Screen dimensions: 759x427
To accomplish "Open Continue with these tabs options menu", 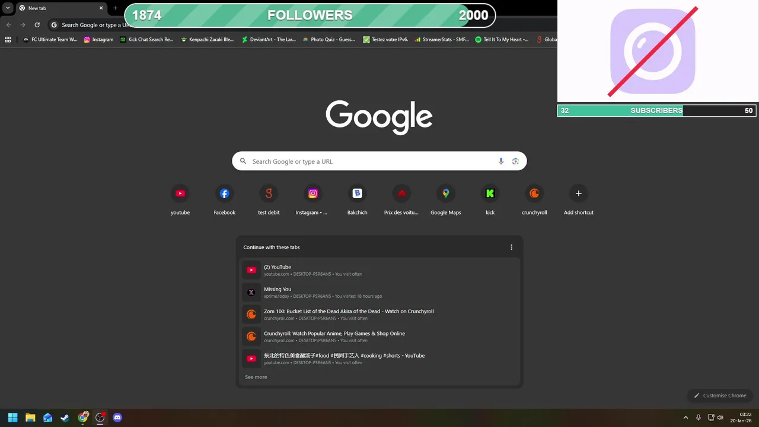I will click(x=512, y=247).
